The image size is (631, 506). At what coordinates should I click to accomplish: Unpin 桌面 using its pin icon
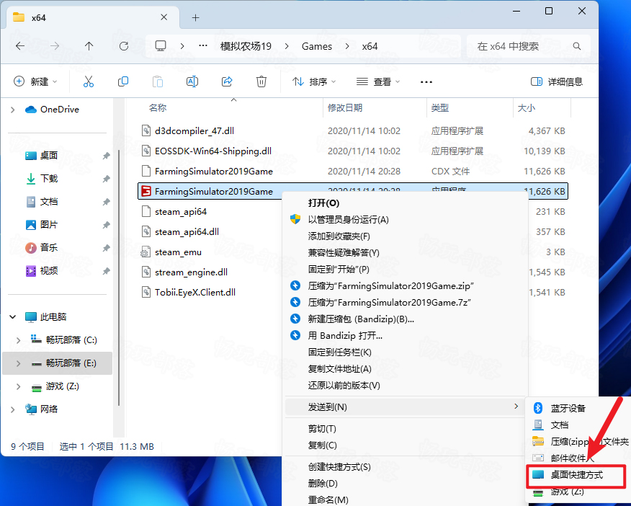pyautogui.click(x=106, y=156)
